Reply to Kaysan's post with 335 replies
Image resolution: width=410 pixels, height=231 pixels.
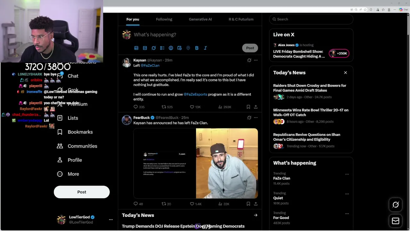(139, 107)
